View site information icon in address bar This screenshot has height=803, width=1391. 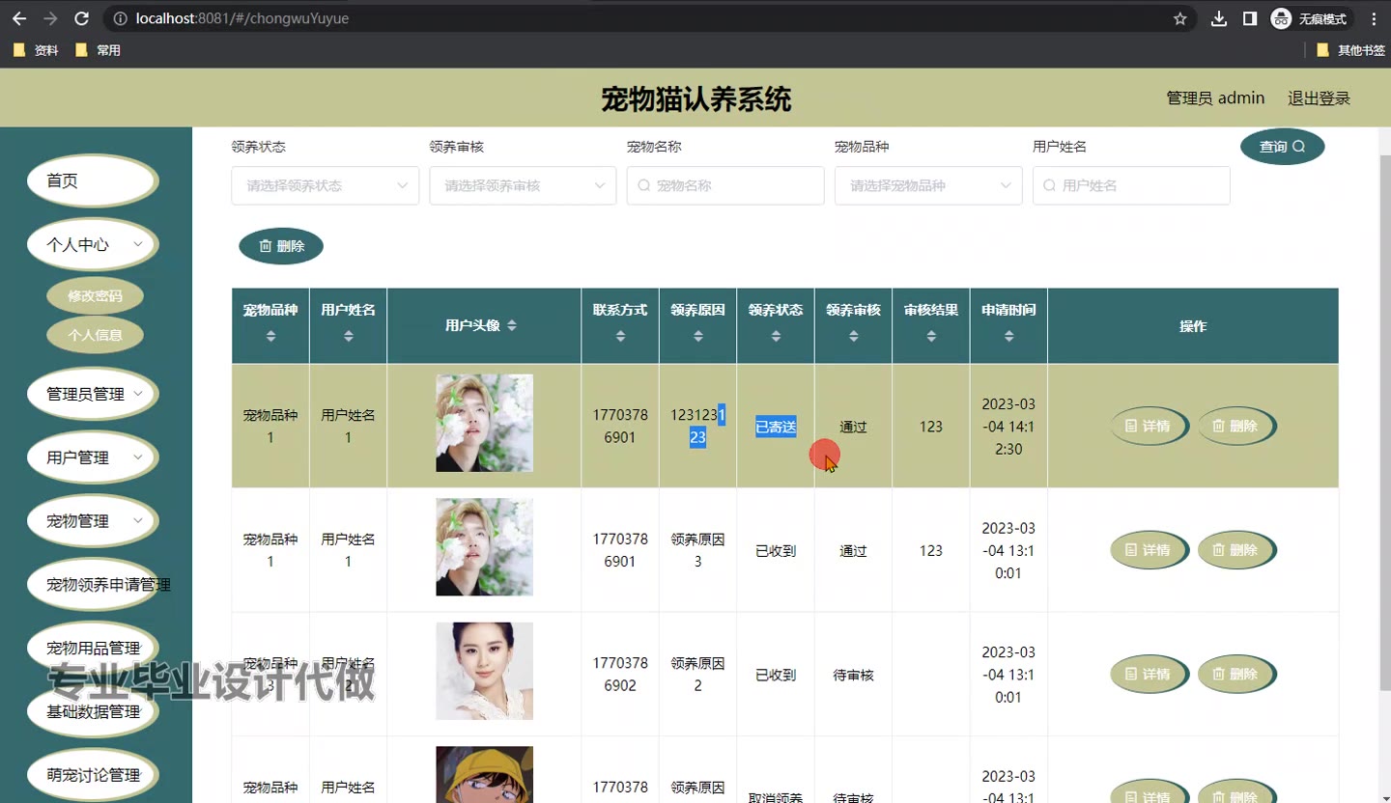pos(118,18)
